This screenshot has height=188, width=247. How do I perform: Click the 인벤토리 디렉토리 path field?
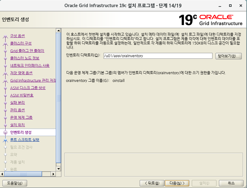pos(158,56)
